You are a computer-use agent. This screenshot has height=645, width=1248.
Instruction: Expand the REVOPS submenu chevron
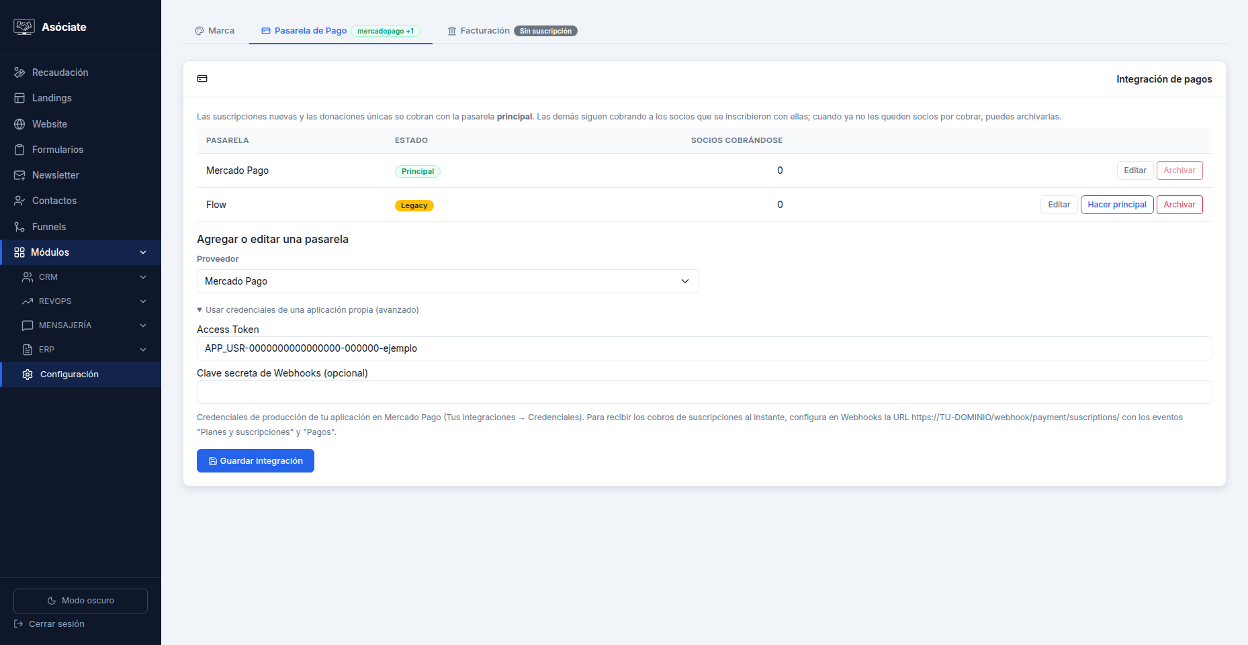point(143,301)
